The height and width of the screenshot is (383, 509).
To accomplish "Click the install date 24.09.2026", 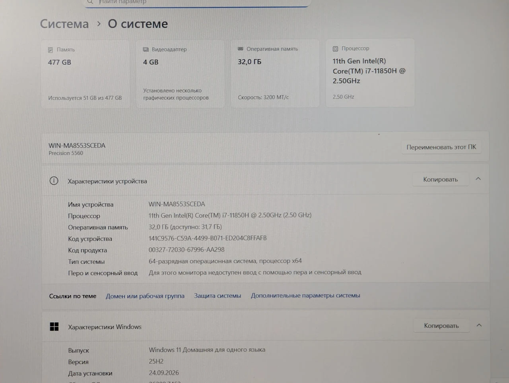I will pyautogui.click(x=164, y=373).
